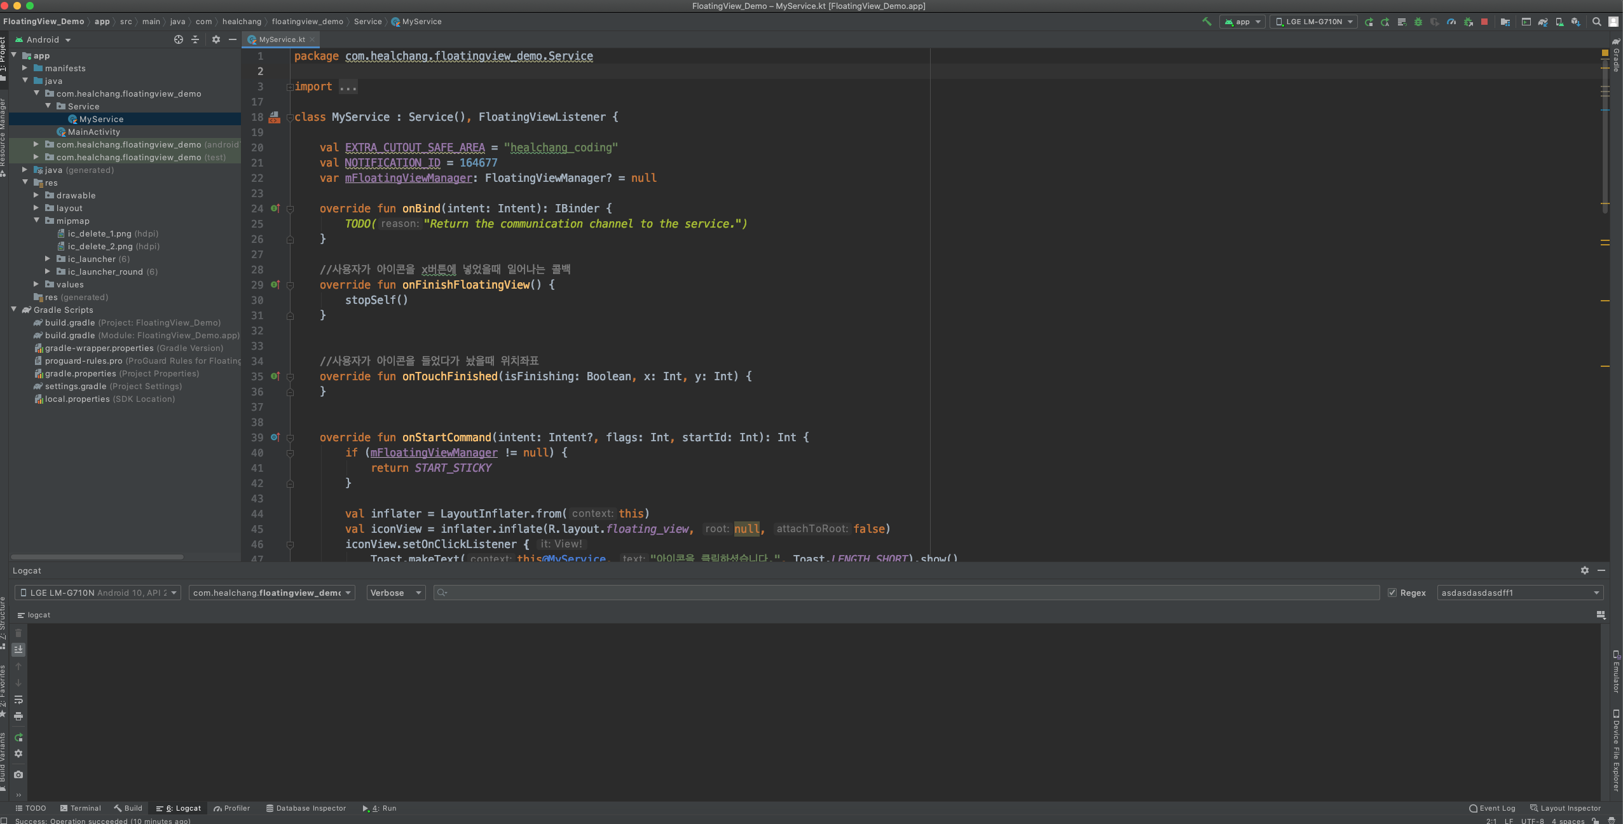Open the Verbose log level dropdown
The image size is (1623, 824).
click(396, 593)
